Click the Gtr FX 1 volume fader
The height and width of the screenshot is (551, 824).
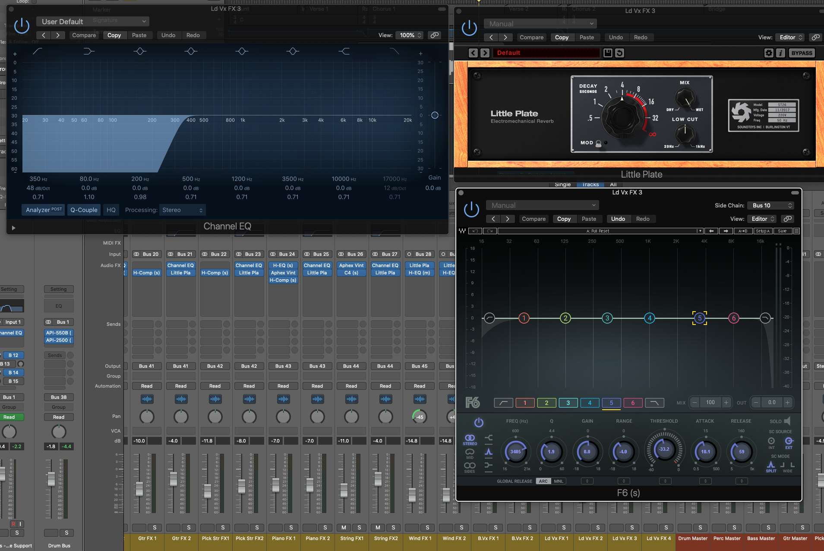tap(139, 488)
